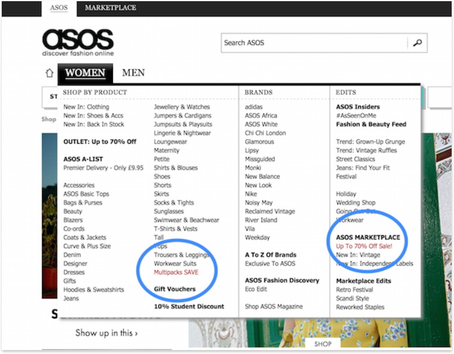Choose New Balance brand
The height and width of the screenshot is (354, 454).
262,177
